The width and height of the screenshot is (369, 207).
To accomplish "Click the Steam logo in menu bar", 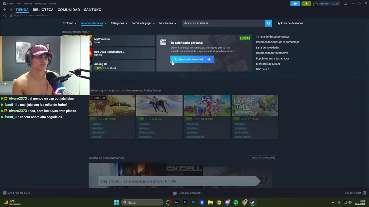I will coord(4,3).
